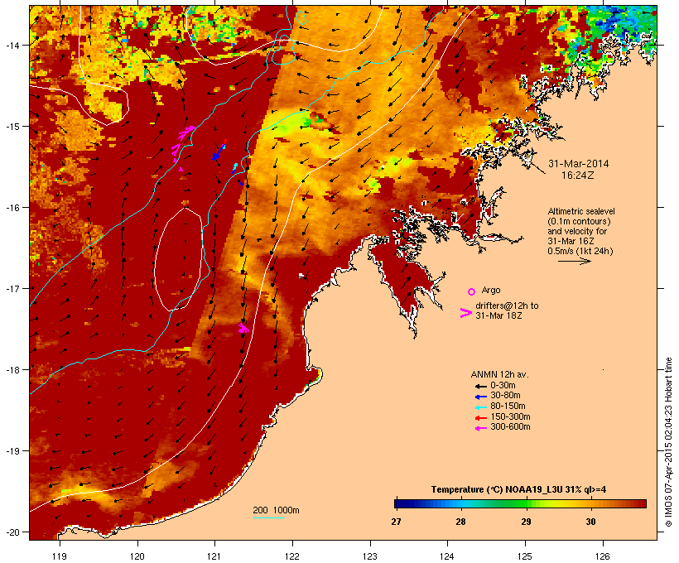Screen dimensions: 679x563
Task: Click the cyan 200m isobath legend line
Action: click(x=268, y=517)
